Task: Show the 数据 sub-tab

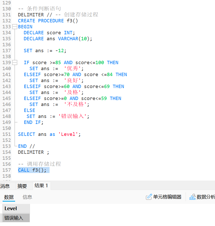Action: pos(9,197)
